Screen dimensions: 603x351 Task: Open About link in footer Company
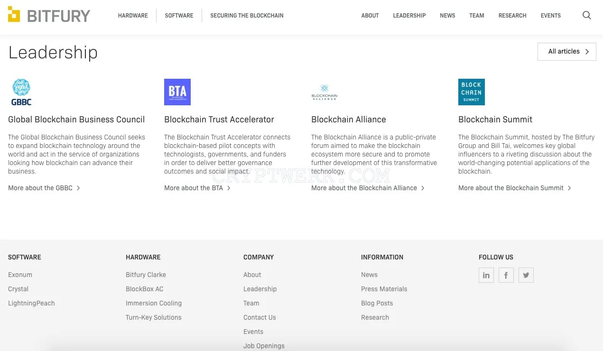pos(252,275)
